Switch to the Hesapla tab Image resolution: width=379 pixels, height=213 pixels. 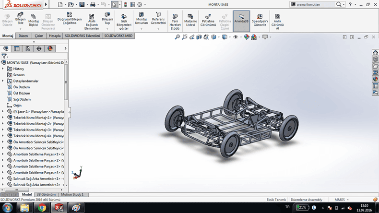pyautogui.click(x=55, y=36)
